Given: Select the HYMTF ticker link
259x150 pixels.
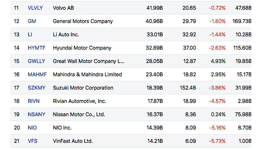Looking at the screenshot, I should pos(37,48).
